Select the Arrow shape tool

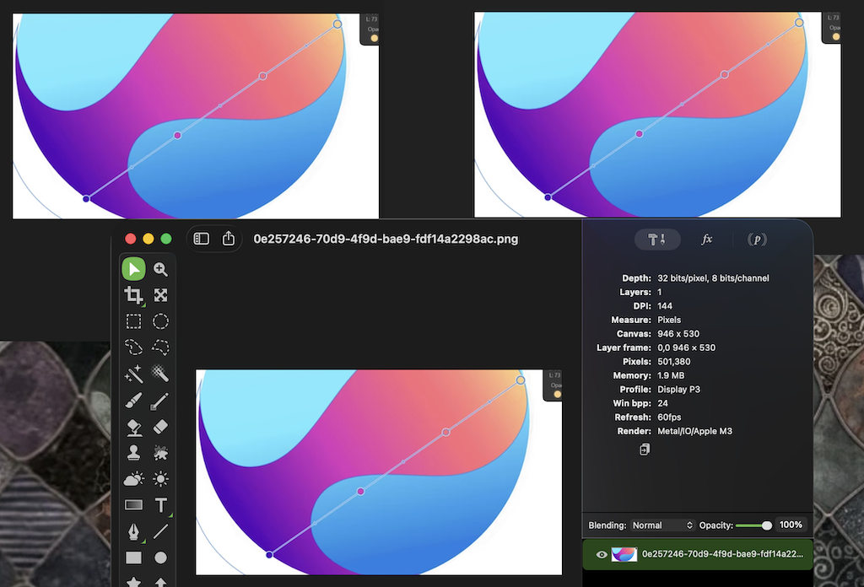point(160,582)
